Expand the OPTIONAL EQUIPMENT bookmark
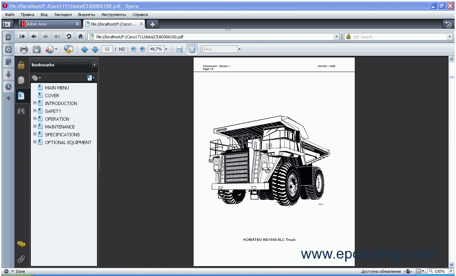This screenshot has height=276, width=456. click(35, 142)
